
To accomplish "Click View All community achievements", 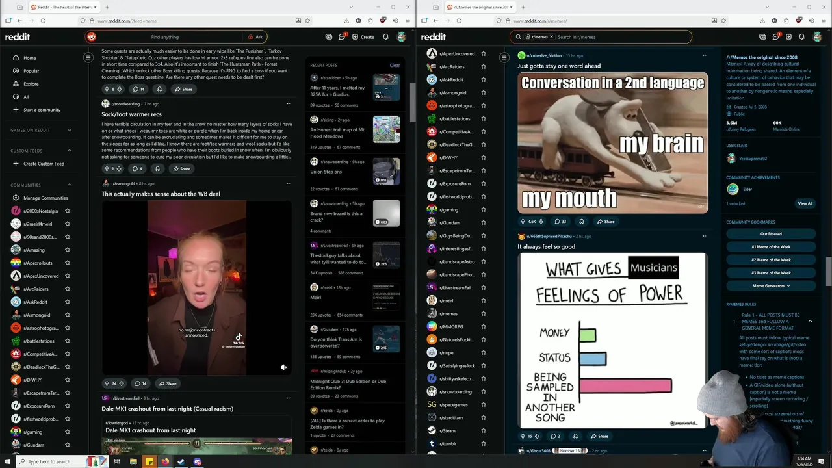I will click(x=805, y=204).
